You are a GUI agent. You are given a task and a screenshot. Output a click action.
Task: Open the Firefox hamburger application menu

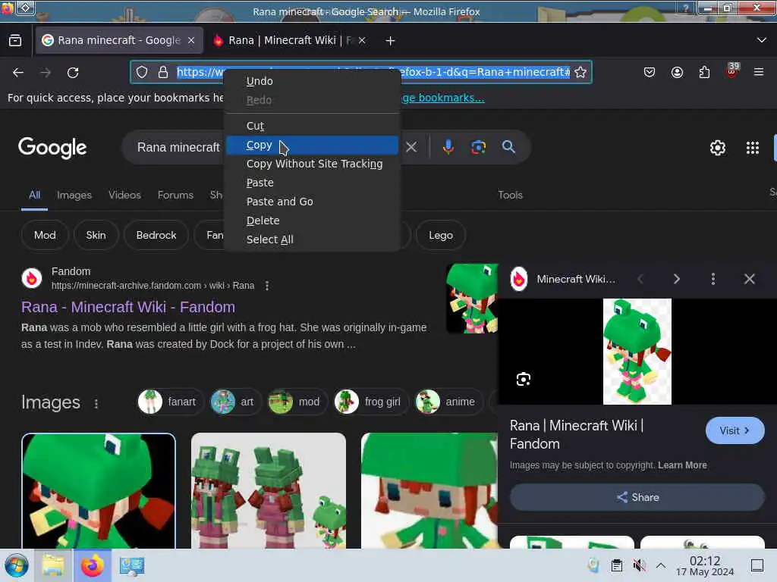point(759,72)
